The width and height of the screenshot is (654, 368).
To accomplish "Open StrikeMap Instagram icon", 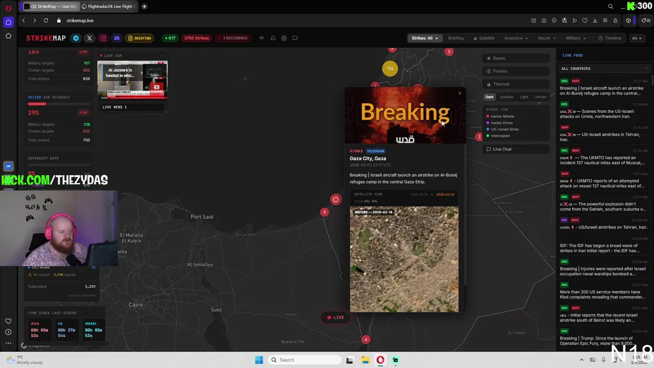I will coord(103,38).
